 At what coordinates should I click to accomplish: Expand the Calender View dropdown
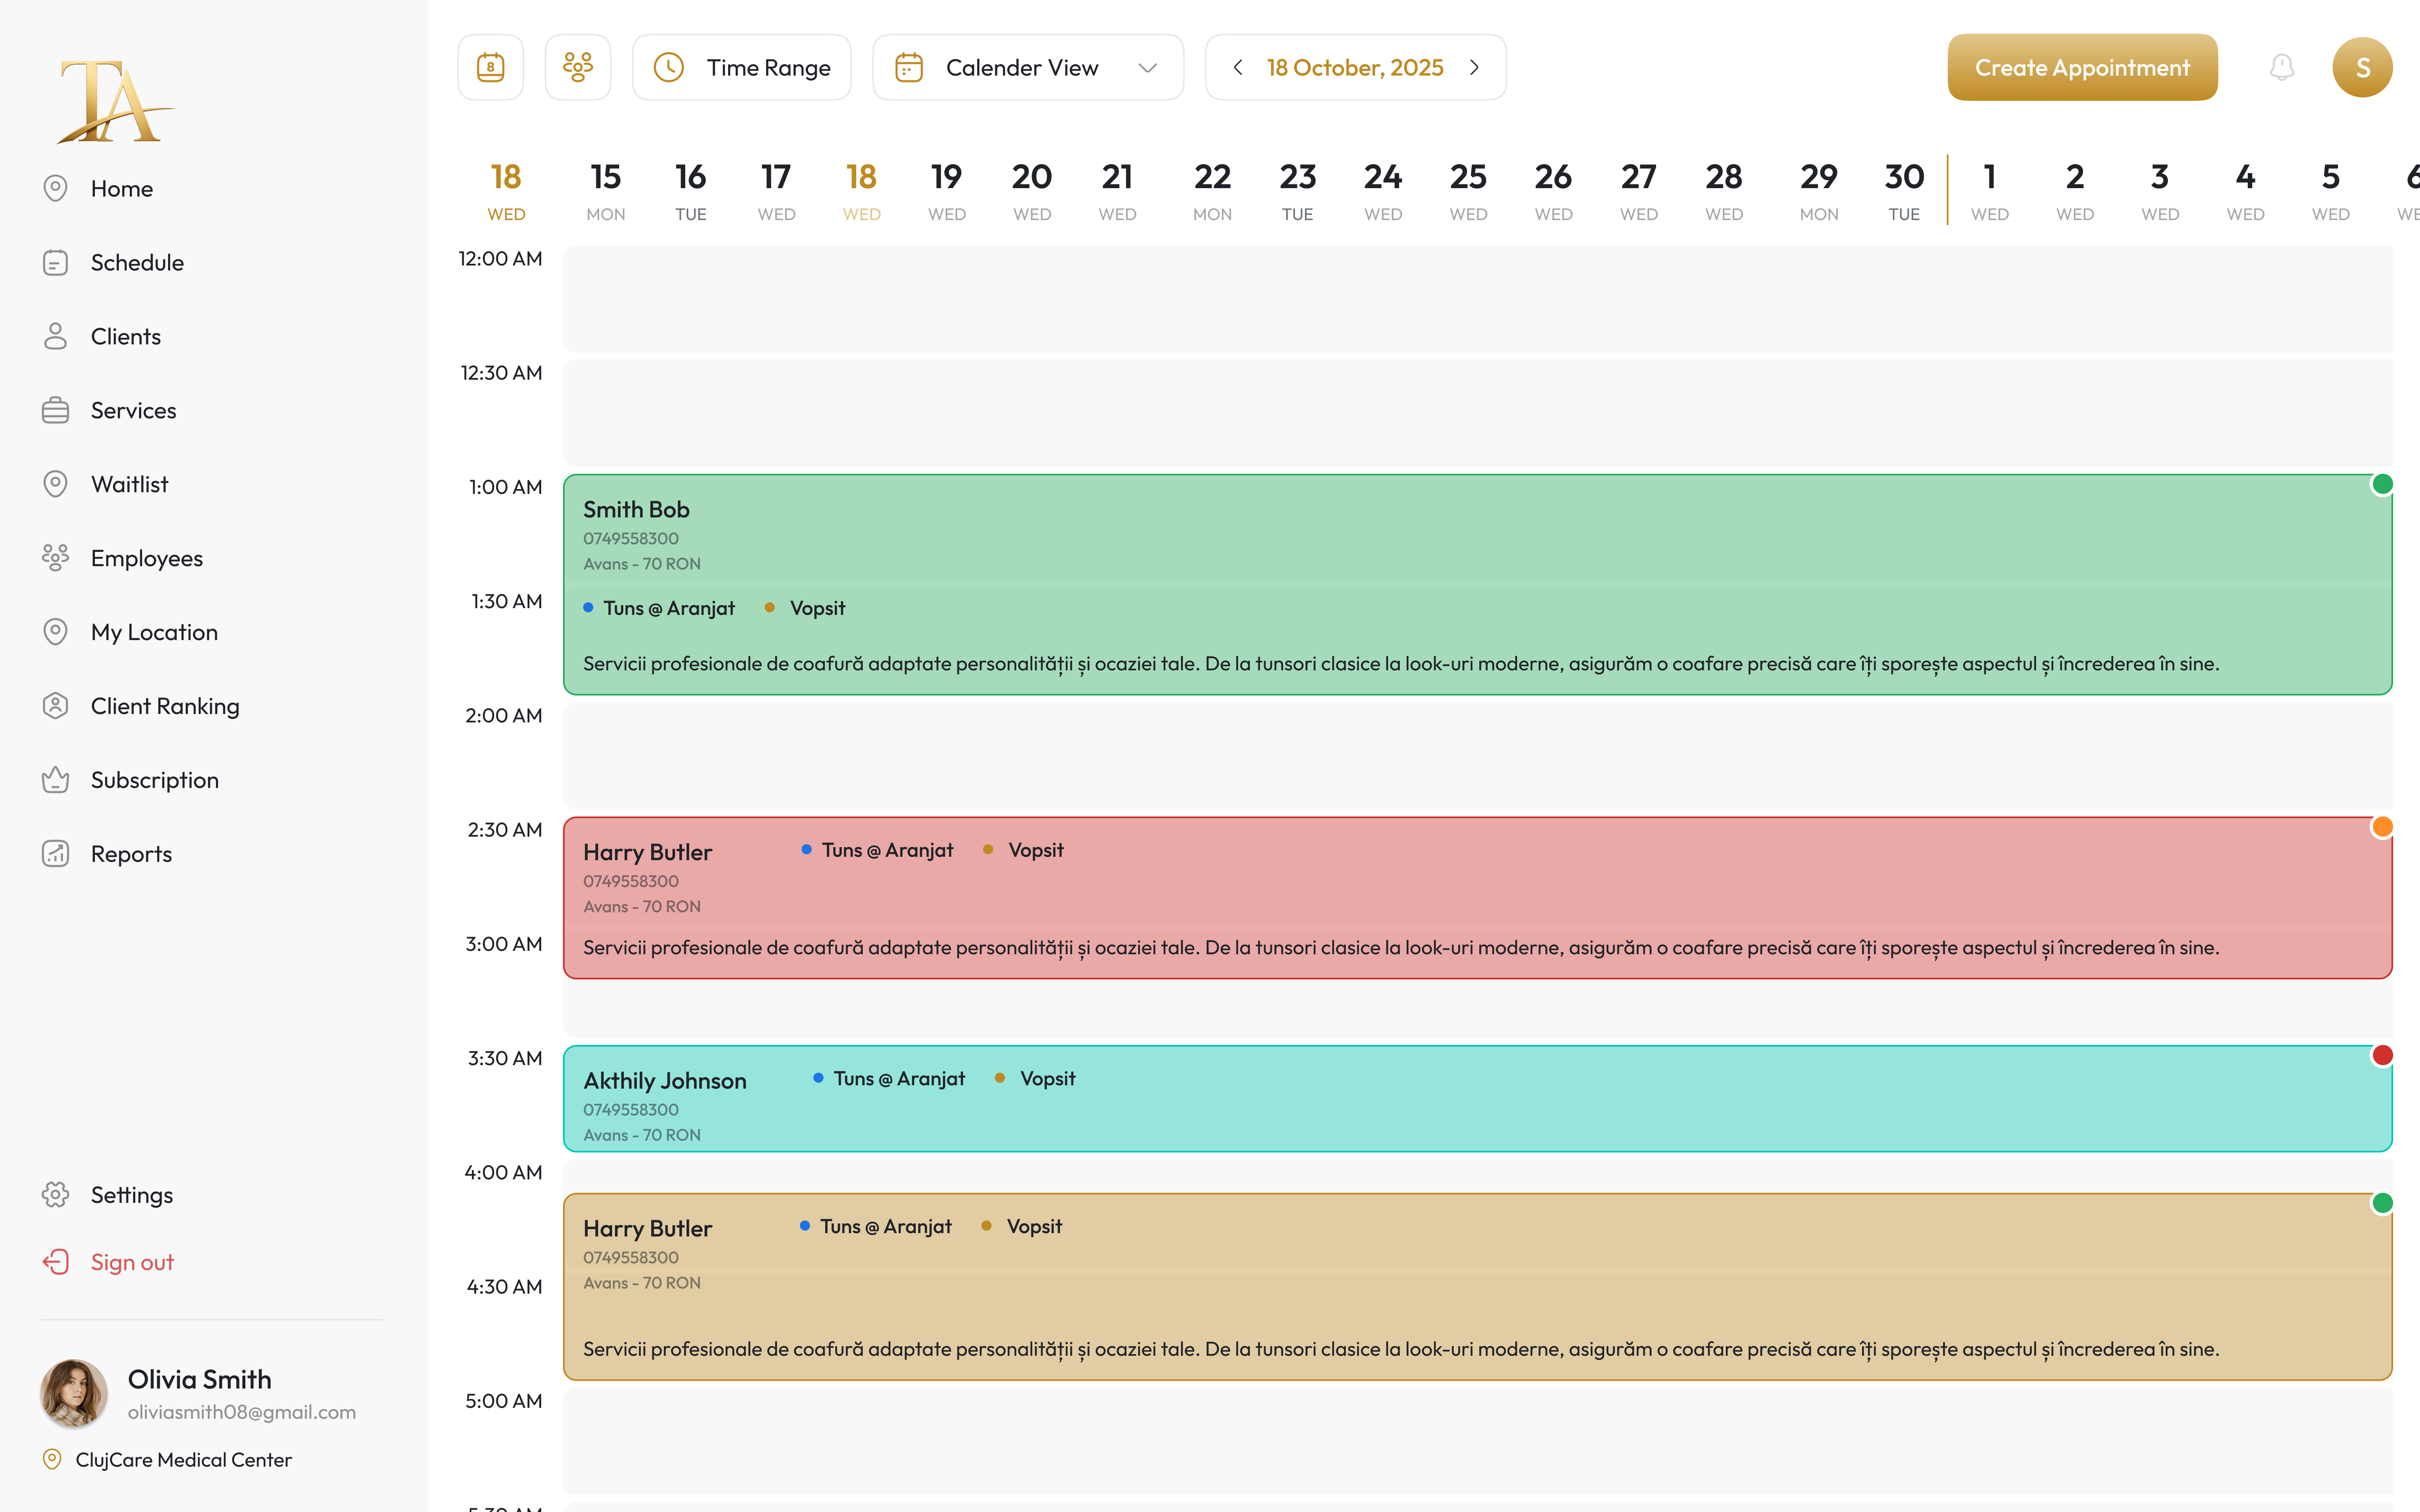click(x=1028, y=67)
